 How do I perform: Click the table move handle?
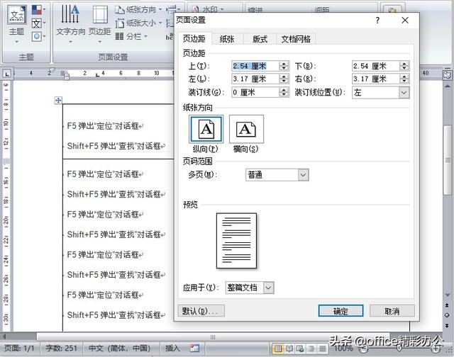tap(58, 101)
